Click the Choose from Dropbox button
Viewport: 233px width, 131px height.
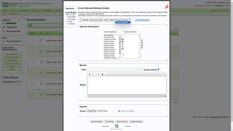(126, 111)
